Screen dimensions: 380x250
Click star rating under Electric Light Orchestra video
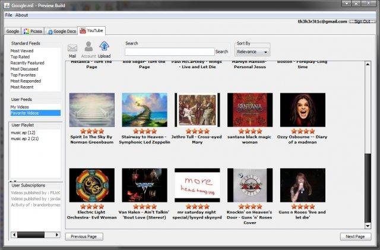[x=92, y=206]
